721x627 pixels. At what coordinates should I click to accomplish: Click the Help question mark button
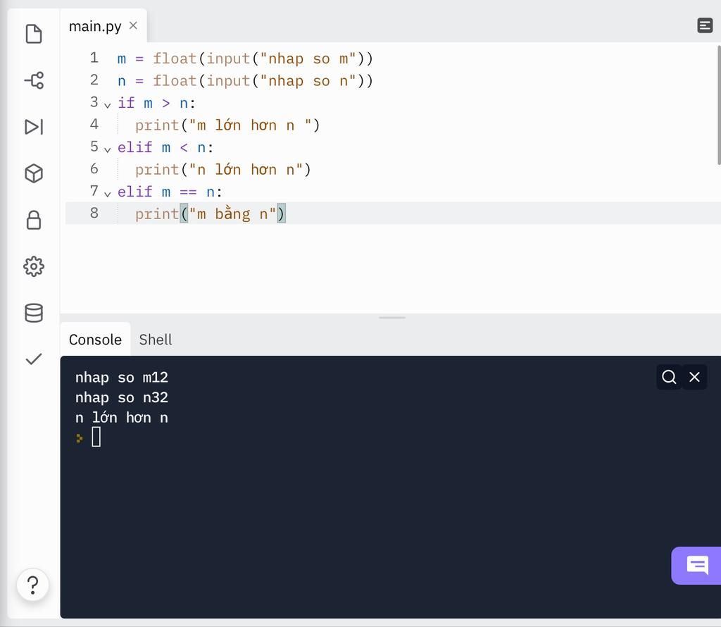click(x=32, y=584)
